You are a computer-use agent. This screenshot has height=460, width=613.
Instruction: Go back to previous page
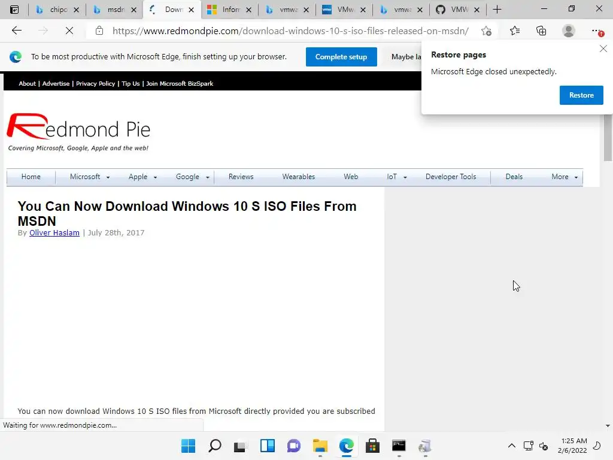pos(16,31)
